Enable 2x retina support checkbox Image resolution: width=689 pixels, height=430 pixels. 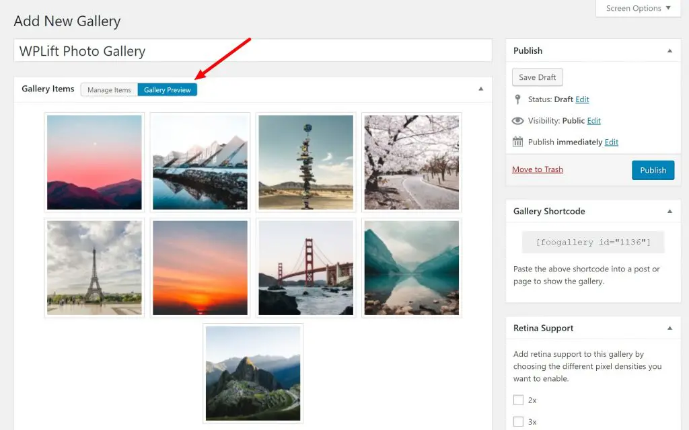(x=518, y=400)
